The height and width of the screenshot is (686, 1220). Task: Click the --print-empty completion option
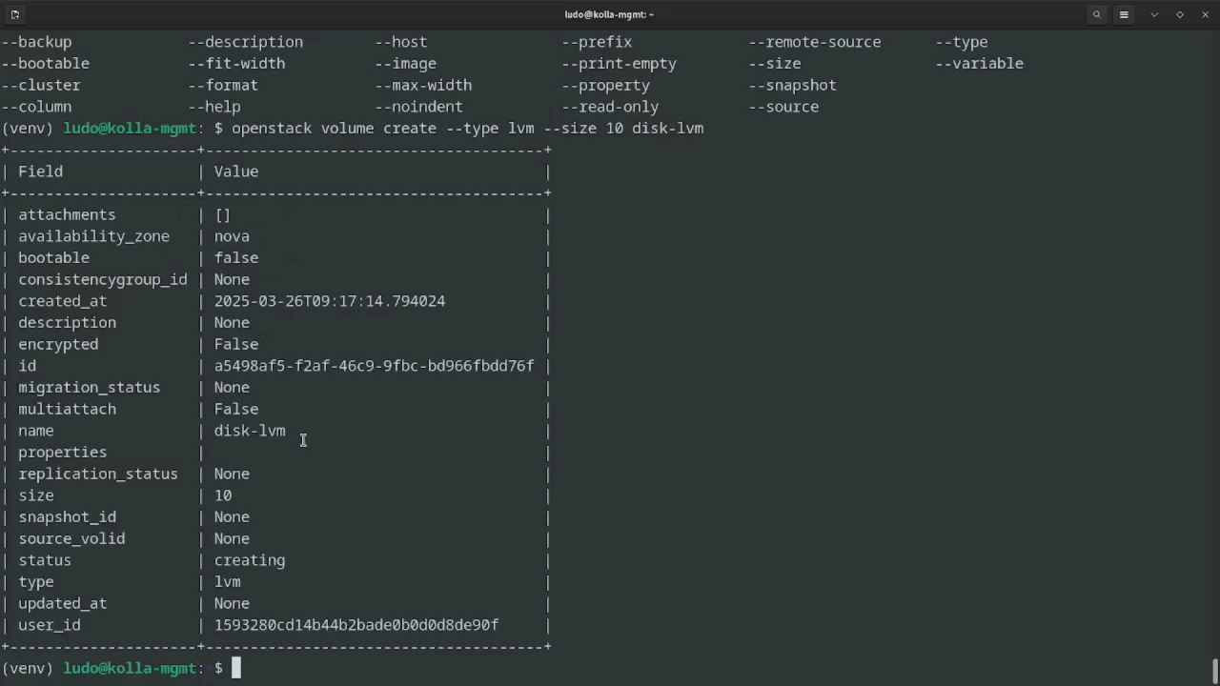(619, 64)
